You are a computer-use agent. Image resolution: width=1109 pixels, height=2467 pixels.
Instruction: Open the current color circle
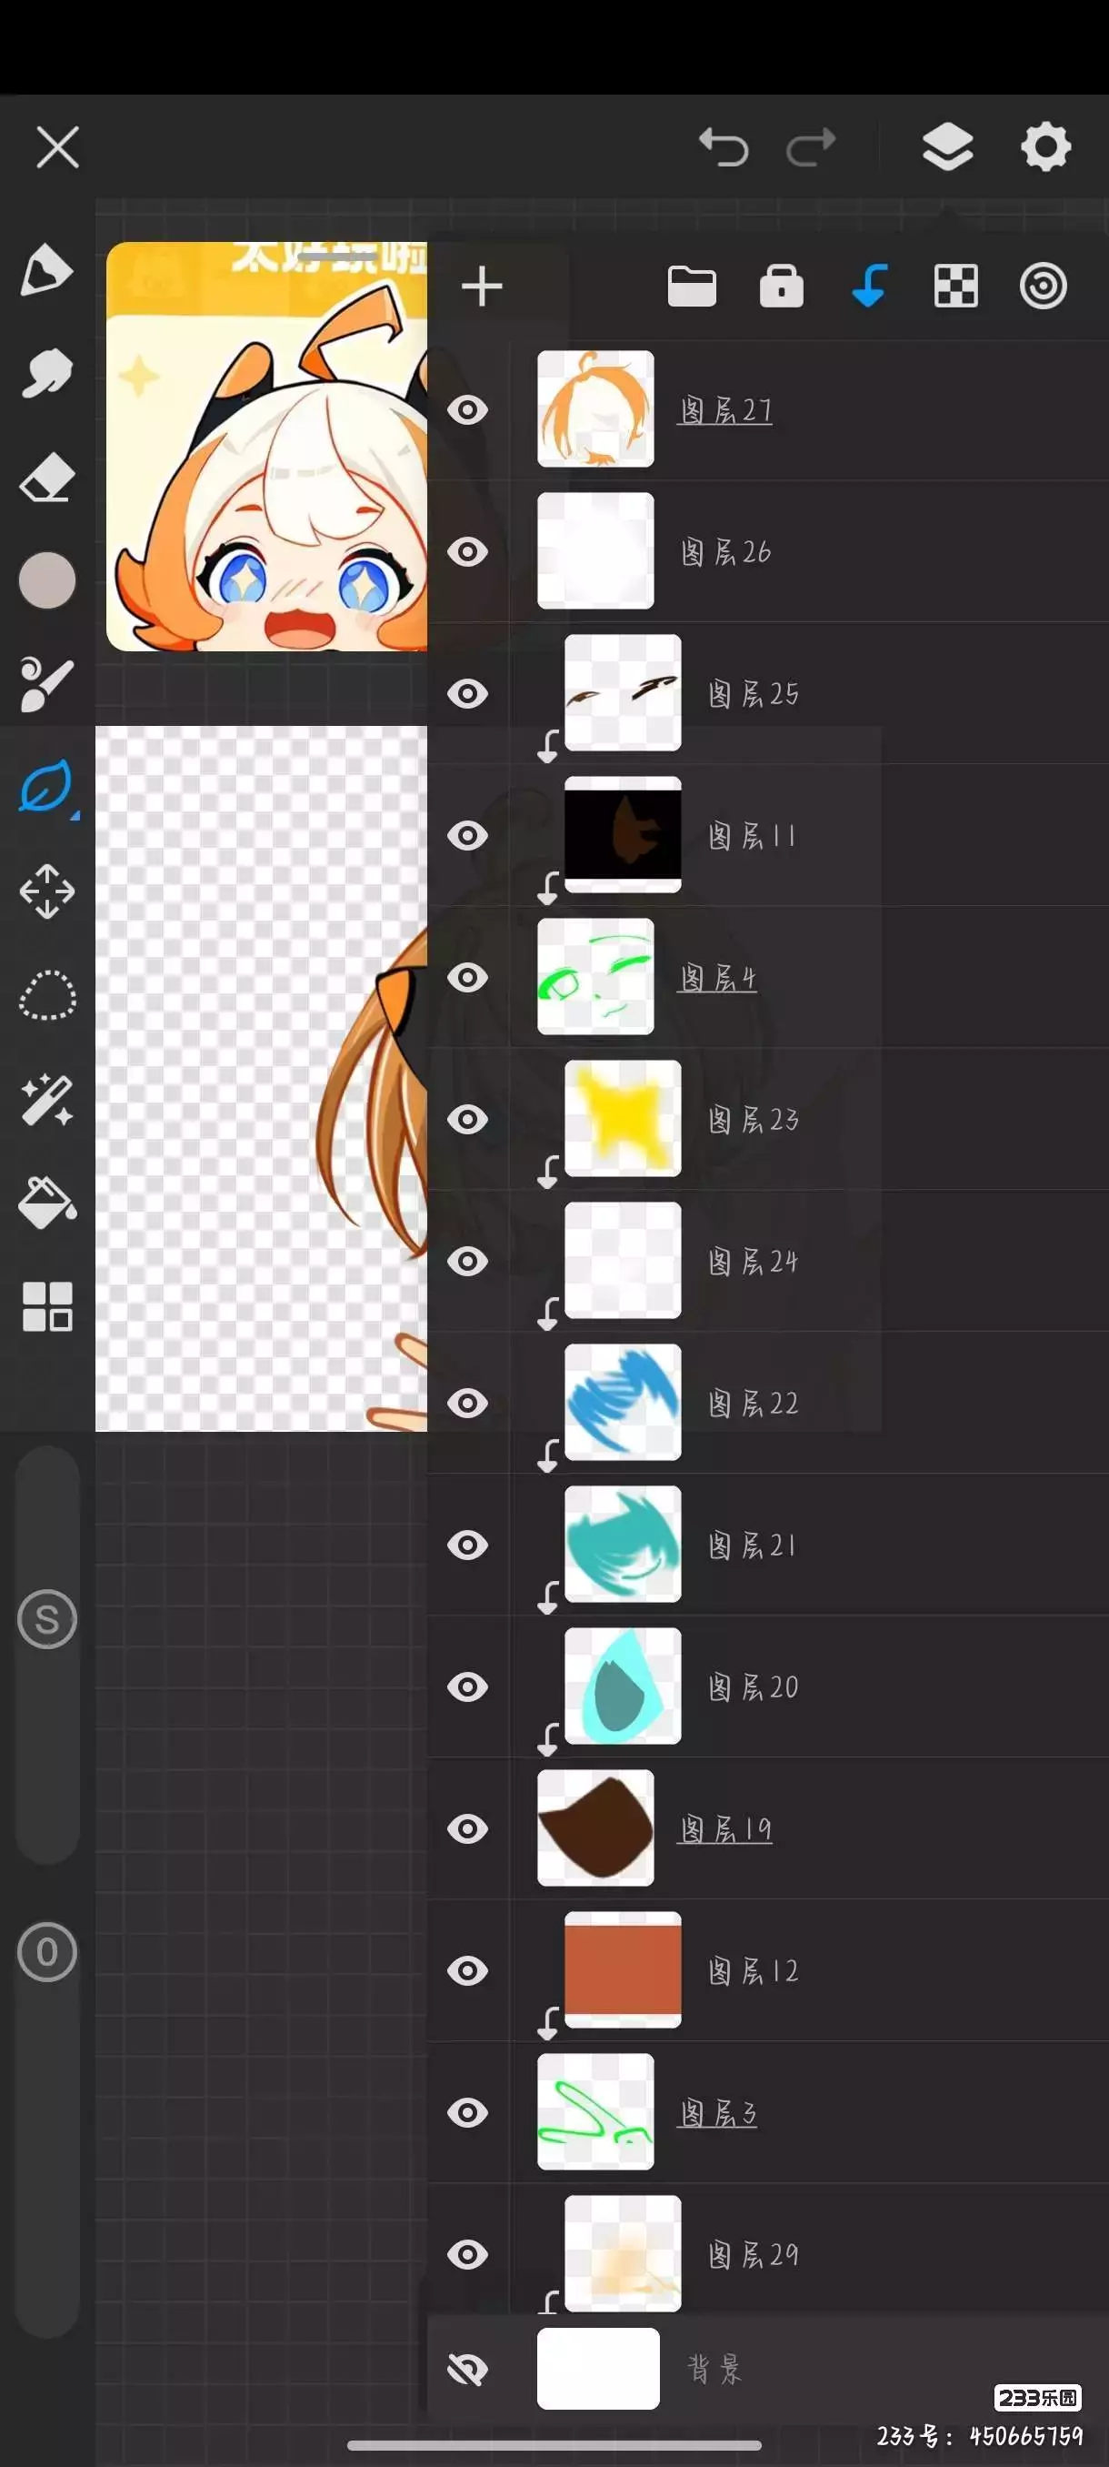[47, 580]
